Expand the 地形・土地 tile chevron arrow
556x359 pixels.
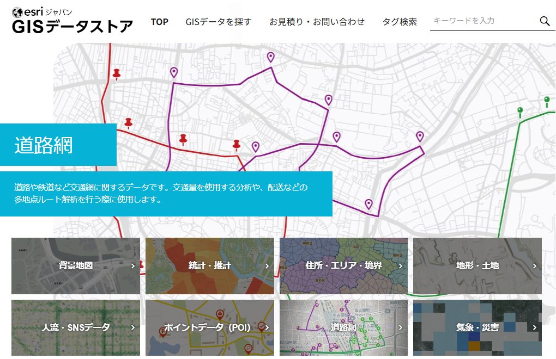535,266
